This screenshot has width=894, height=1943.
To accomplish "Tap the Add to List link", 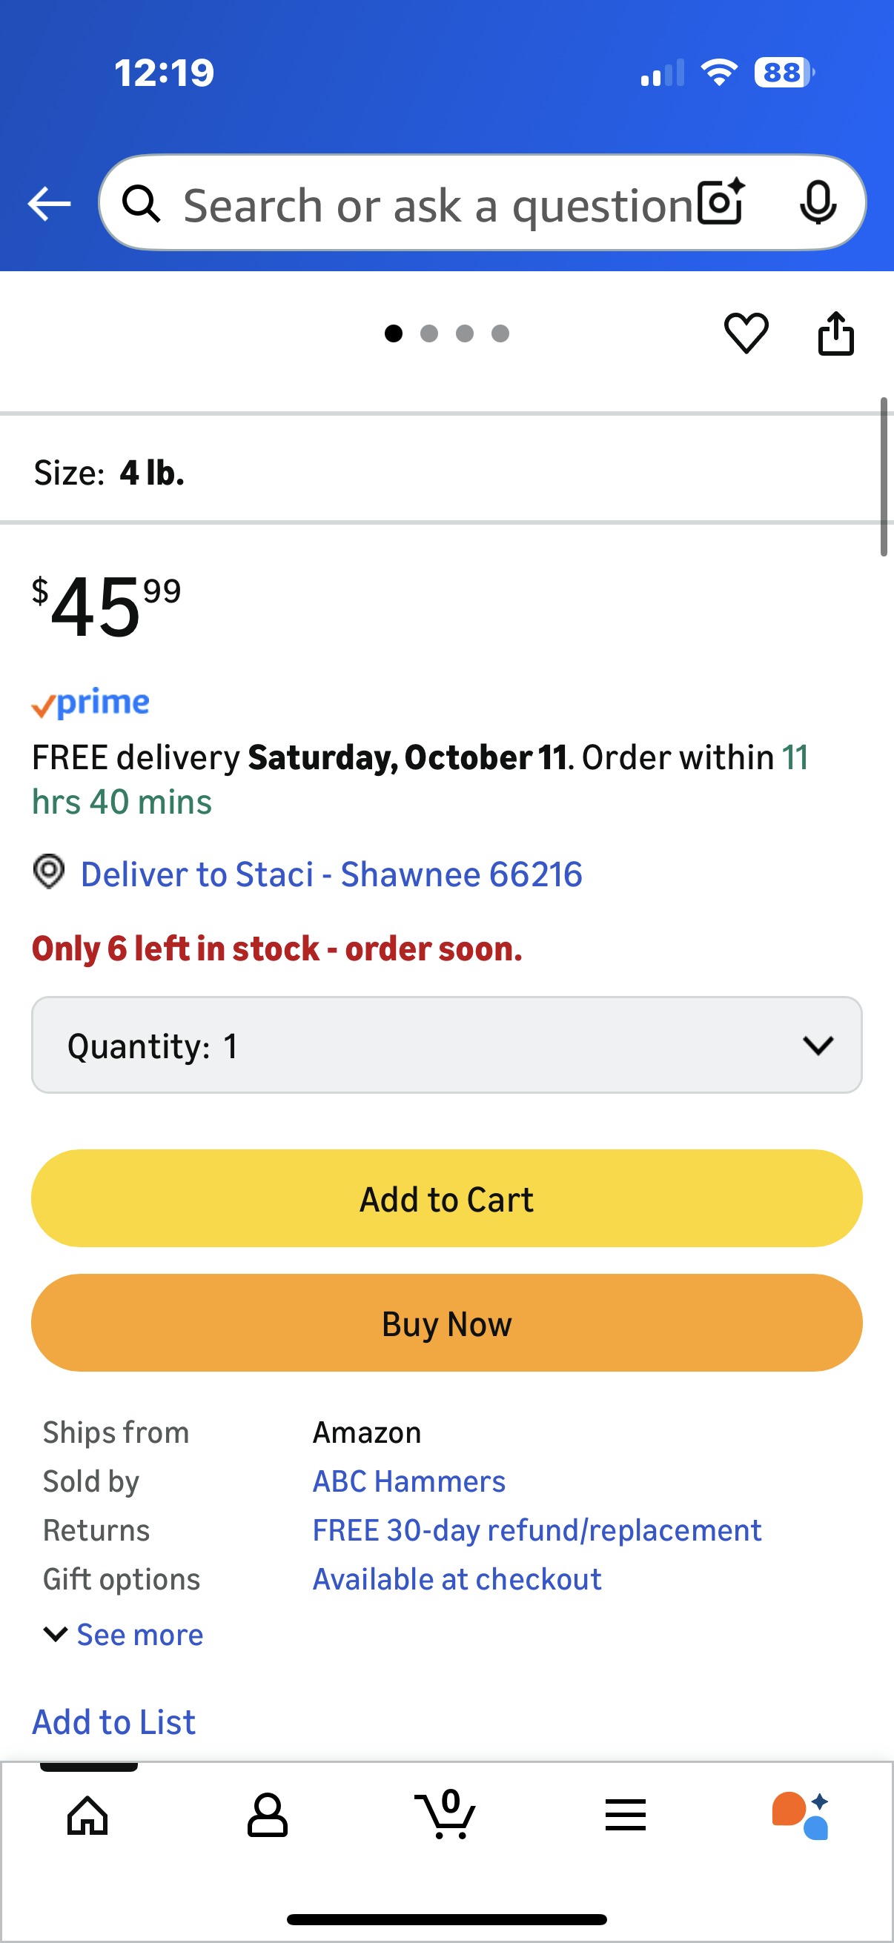I will (114, 1722).
